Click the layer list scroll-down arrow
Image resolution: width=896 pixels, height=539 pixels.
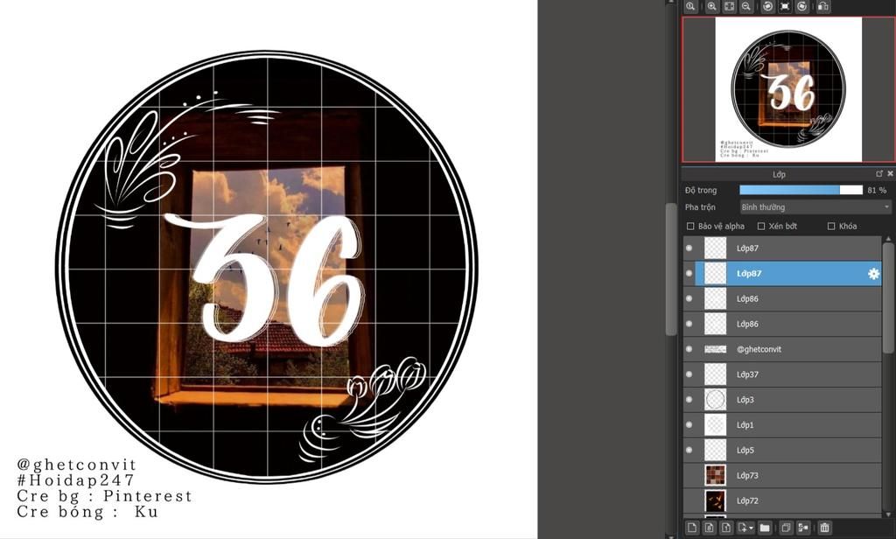[x=888, y=515]
